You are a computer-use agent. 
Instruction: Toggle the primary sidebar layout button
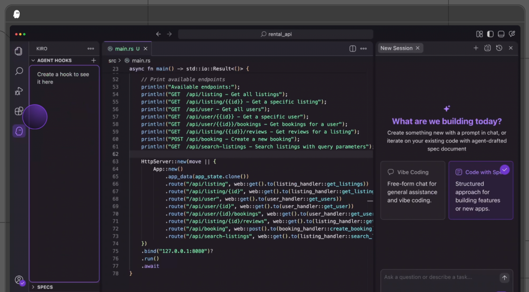tap(490, 34)
